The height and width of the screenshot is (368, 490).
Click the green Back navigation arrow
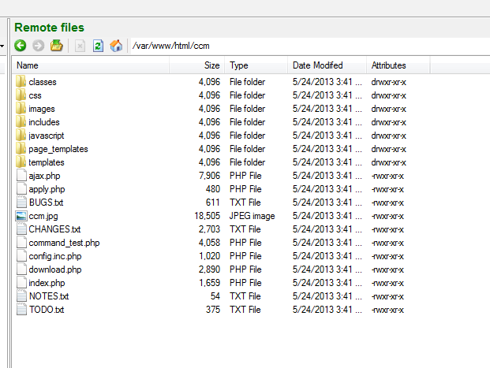tap(21, 46)
